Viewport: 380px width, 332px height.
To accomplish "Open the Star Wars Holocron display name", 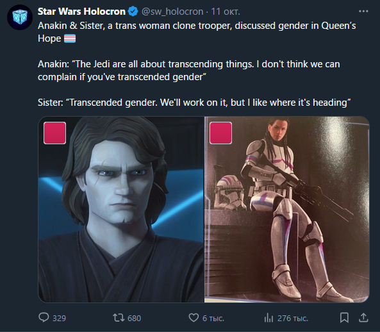I will point(81,12).
